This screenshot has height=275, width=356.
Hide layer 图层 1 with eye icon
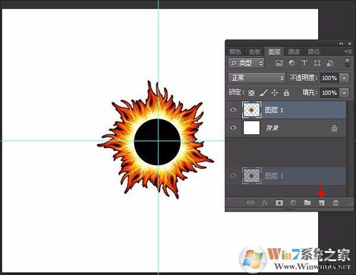point(233,109)
